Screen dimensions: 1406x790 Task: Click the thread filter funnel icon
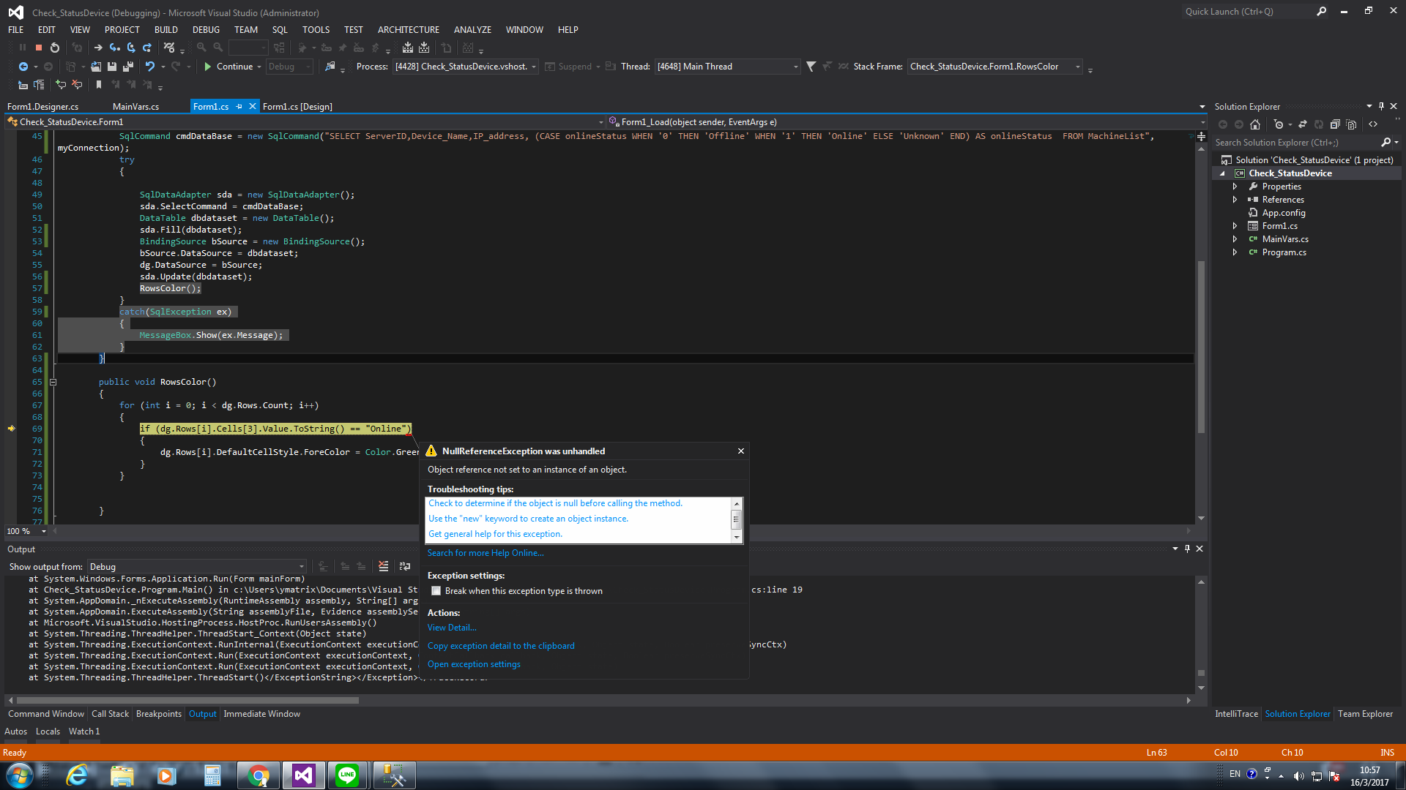811,67
